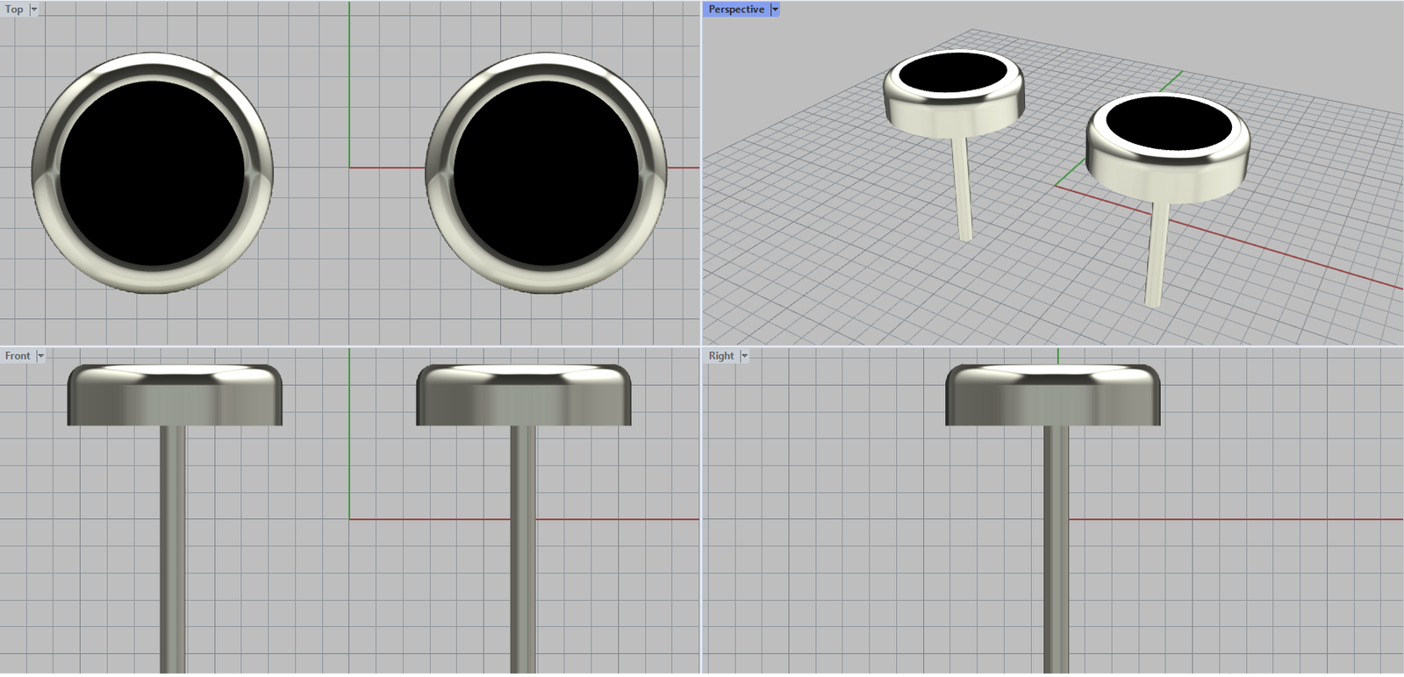Open the Front viewport dropdown arrow
The image size is (1404, 677).
(40, 356)
